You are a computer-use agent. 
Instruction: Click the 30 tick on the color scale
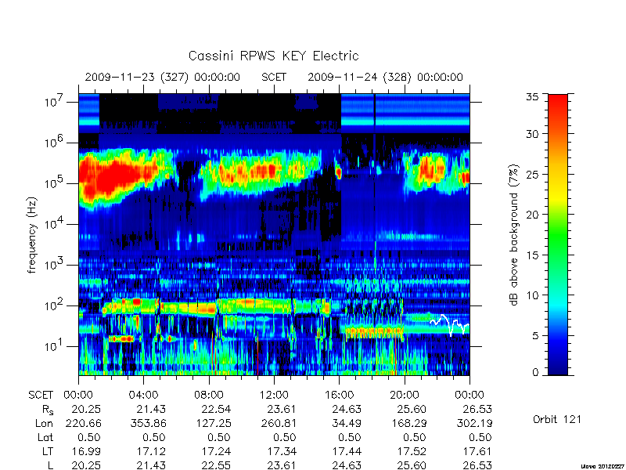click(533, 134)
